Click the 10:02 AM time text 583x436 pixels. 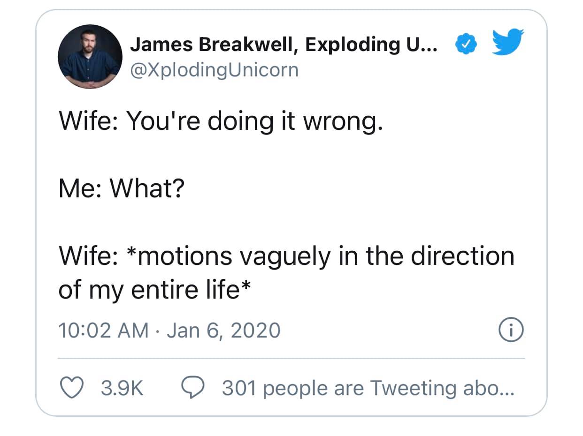[103, 330]
